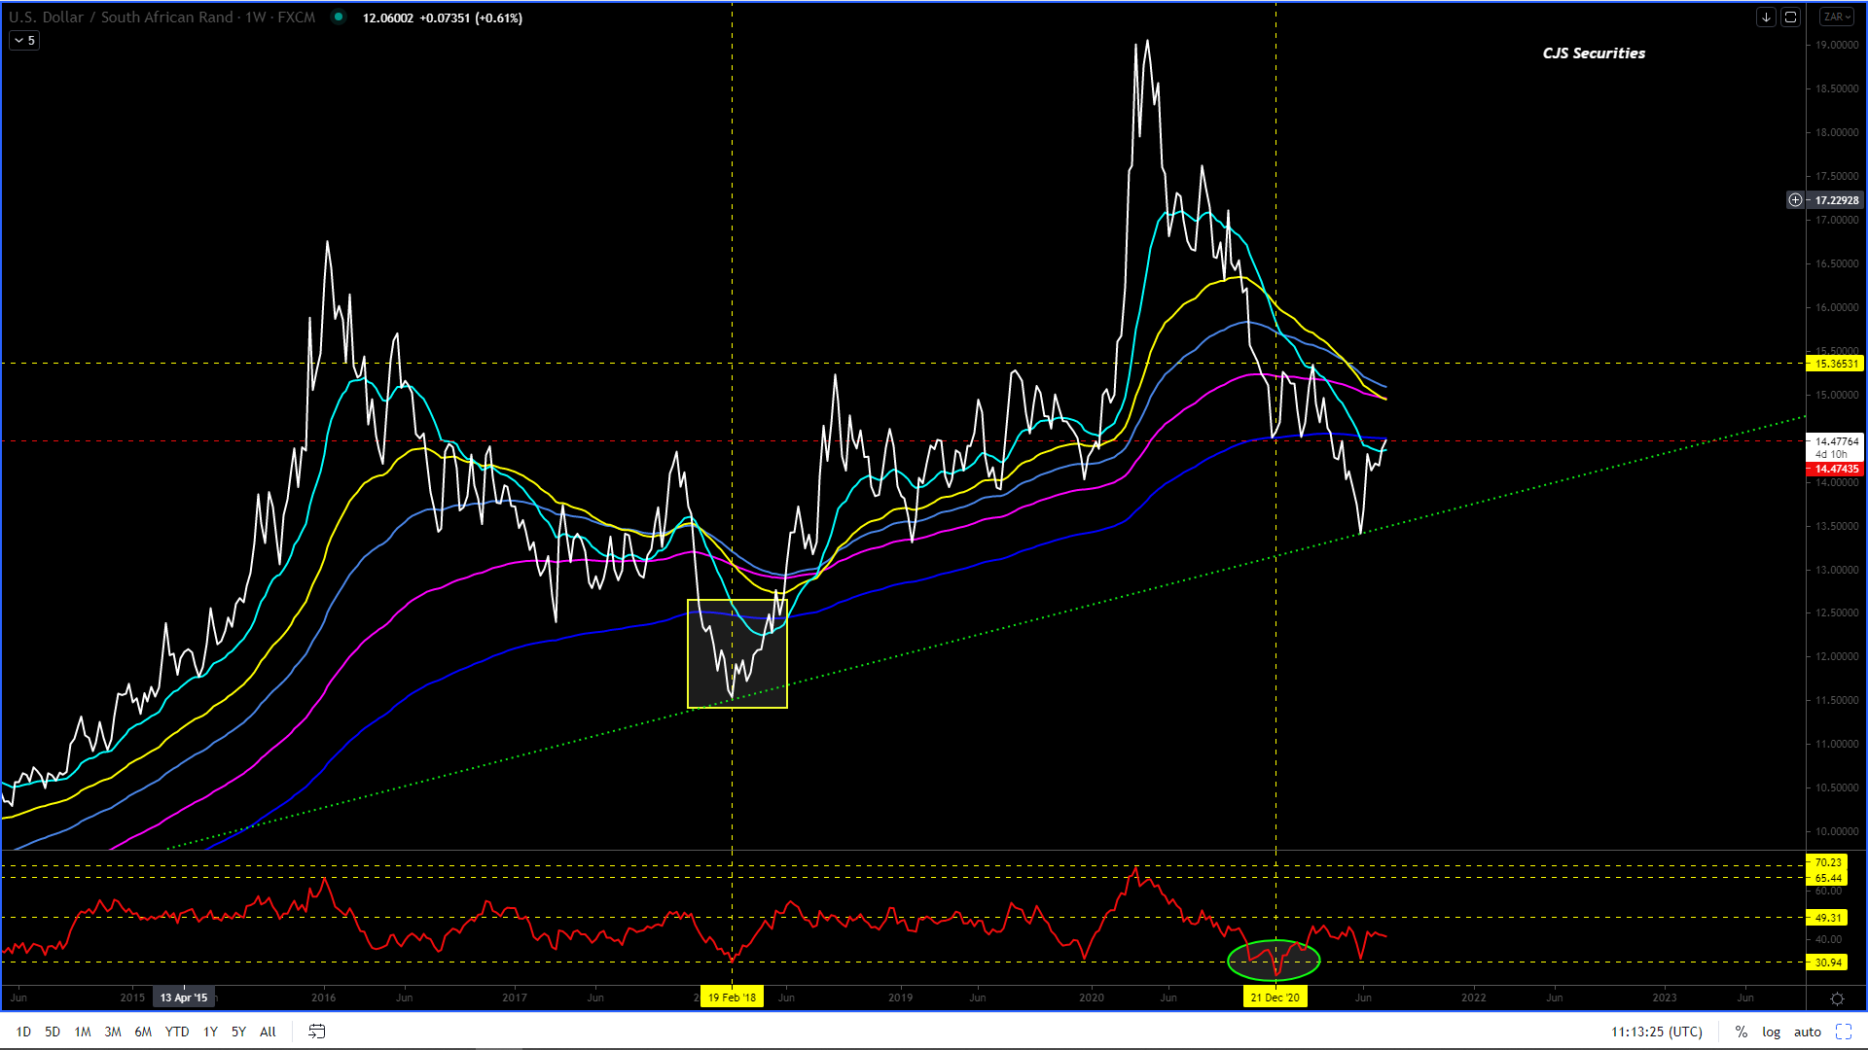Select the YTD date range
Image resolution: width=1868 pixels, height=1050 pixels.
(x=176, y=1032)
